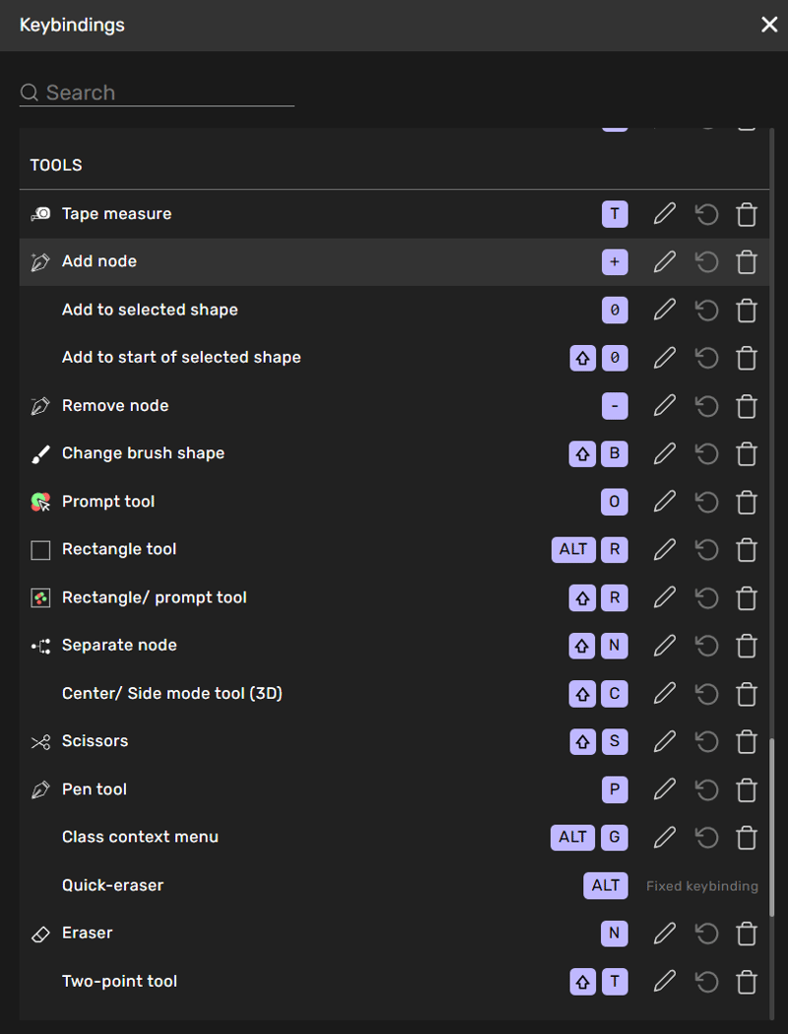Delete the Pen tool keybinding
This screenshot has height=1034, width=788.
pos(747,790)
